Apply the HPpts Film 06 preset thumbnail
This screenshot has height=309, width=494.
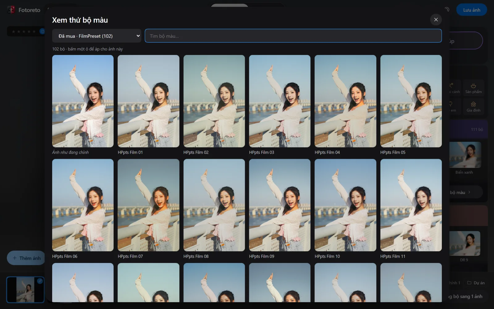coord(83,205)
